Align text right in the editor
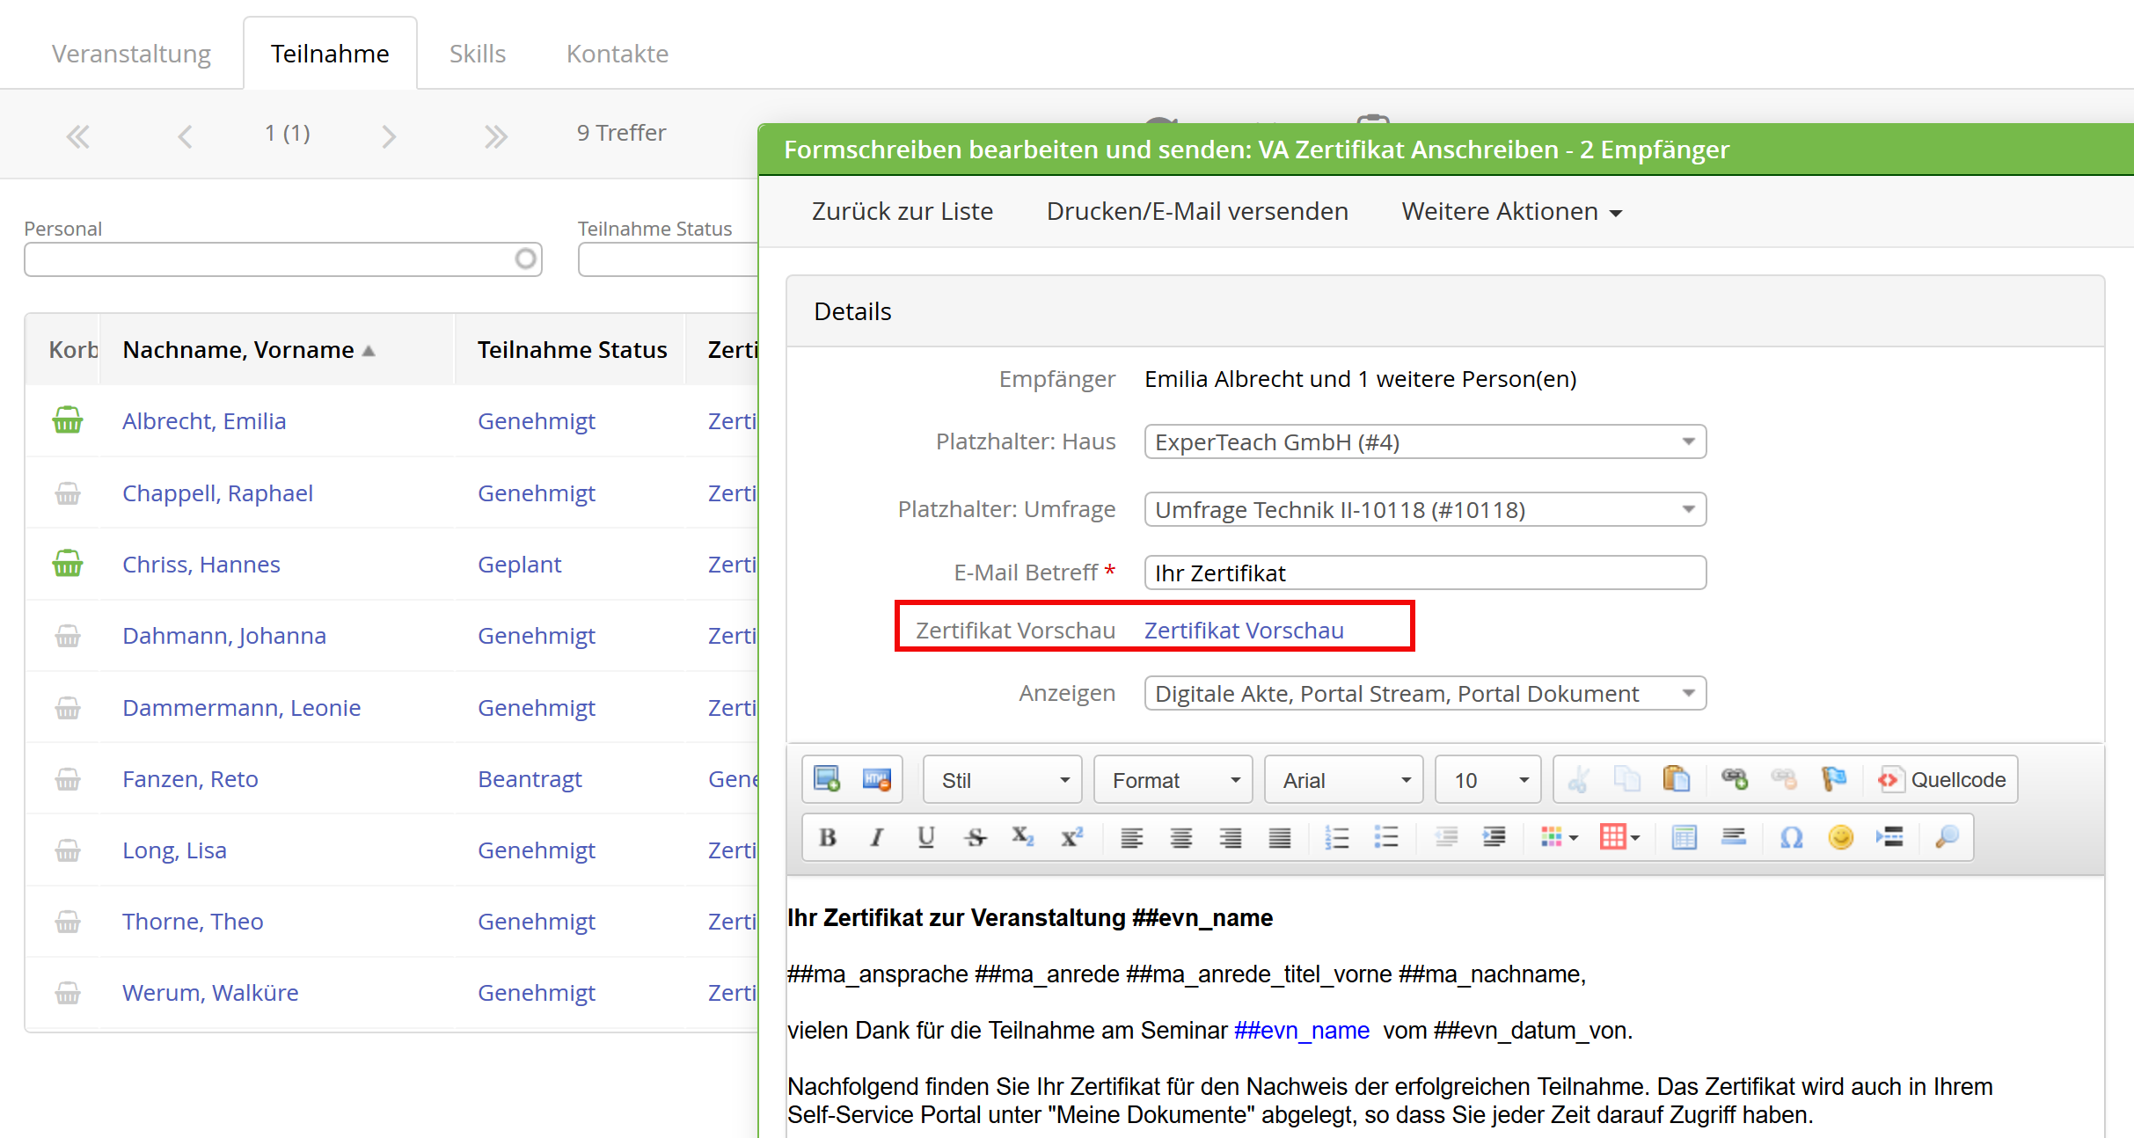Viewport: 2134px width, 1138px height. pos(1231,837)
